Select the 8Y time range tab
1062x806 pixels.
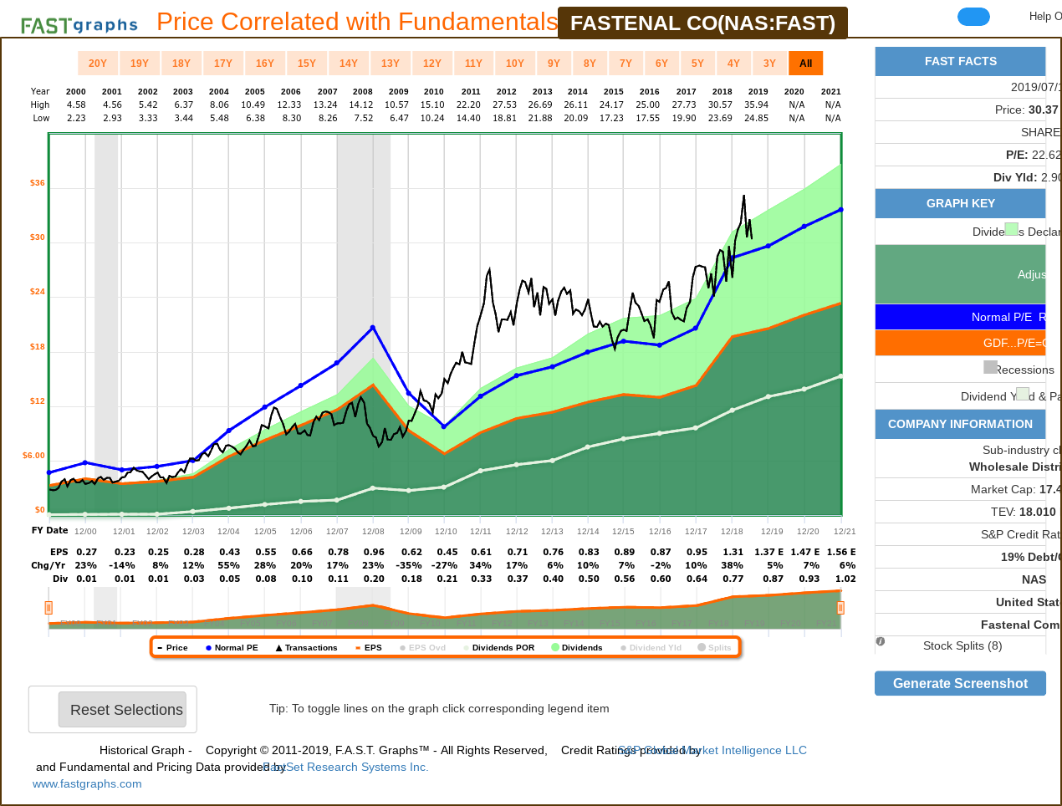590,64
